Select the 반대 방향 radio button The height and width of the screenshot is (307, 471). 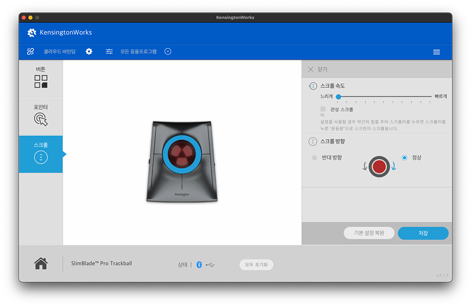pos(315,157)
